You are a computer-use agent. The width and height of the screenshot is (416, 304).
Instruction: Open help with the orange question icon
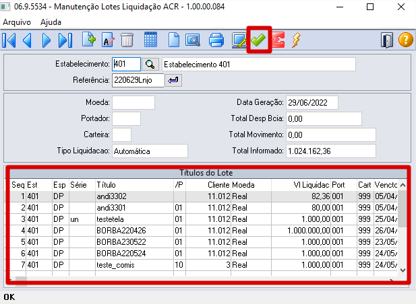pyautogui.click(x=405, y=40)
